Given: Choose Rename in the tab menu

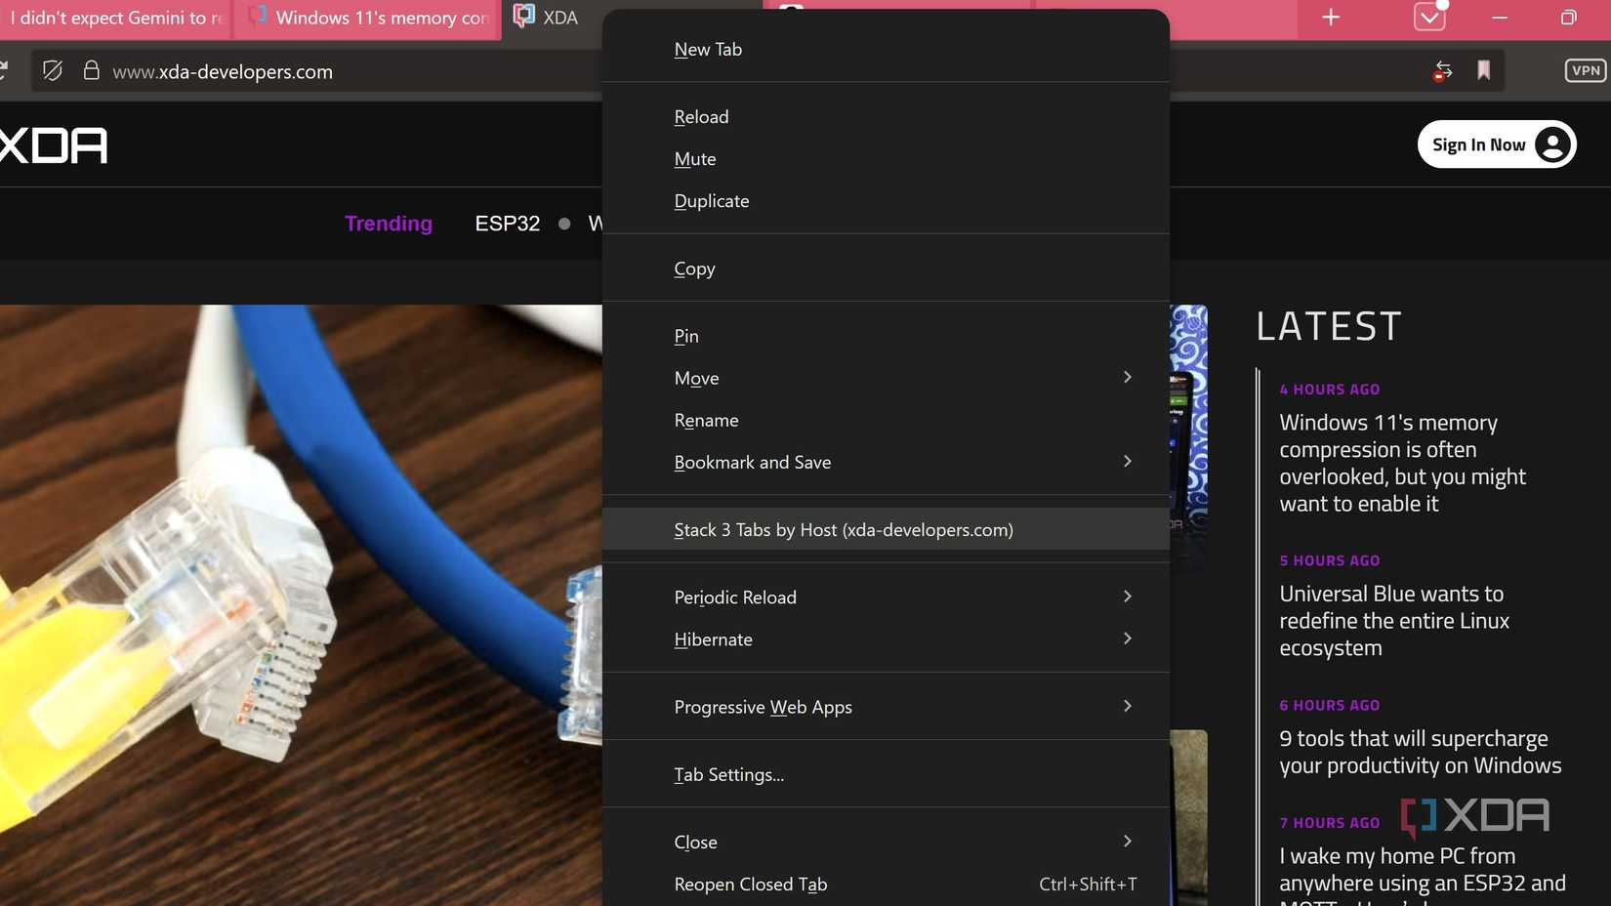Looking at the screenshot, I should [886, 420].
